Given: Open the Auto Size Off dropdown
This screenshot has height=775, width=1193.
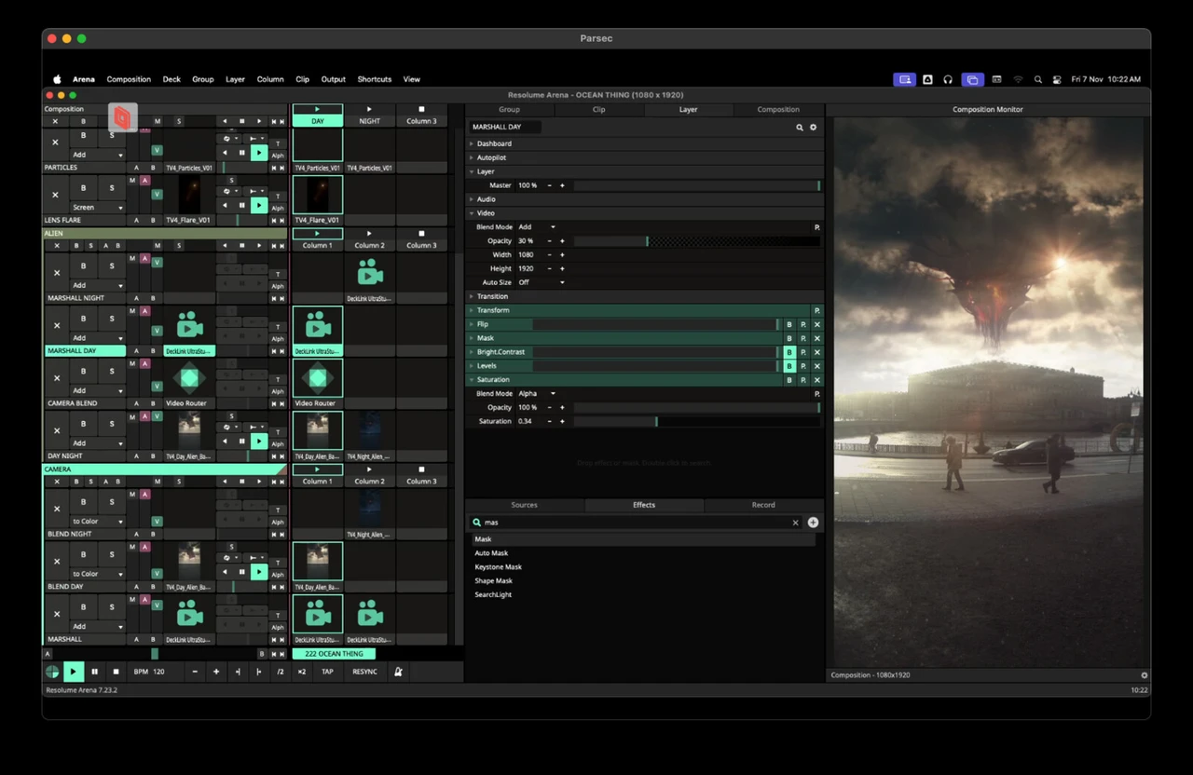Looking at the screenshot, I should (x=542, y=282).
